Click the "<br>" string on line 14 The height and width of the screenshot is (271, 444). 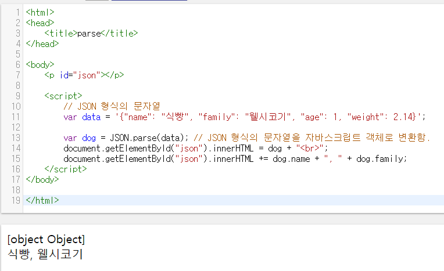[310, 149]
